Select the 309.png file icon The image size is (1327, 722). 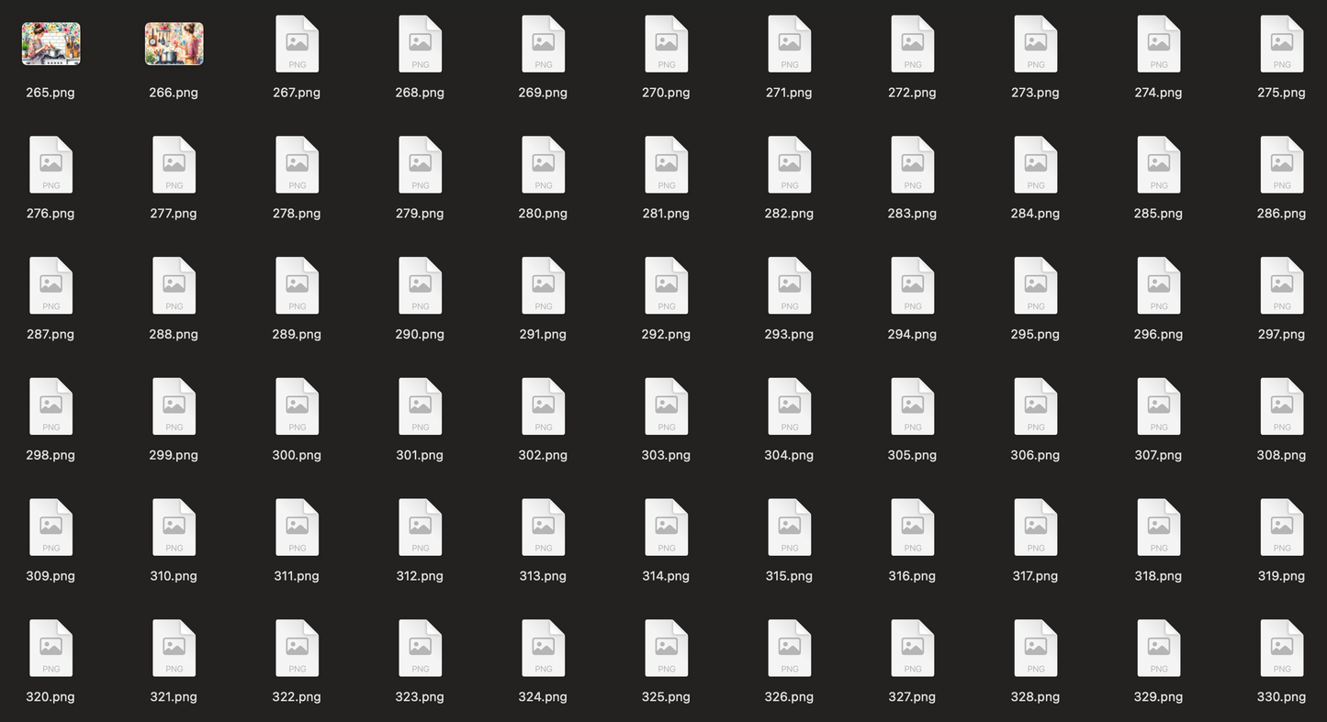(x=51, y=528)
